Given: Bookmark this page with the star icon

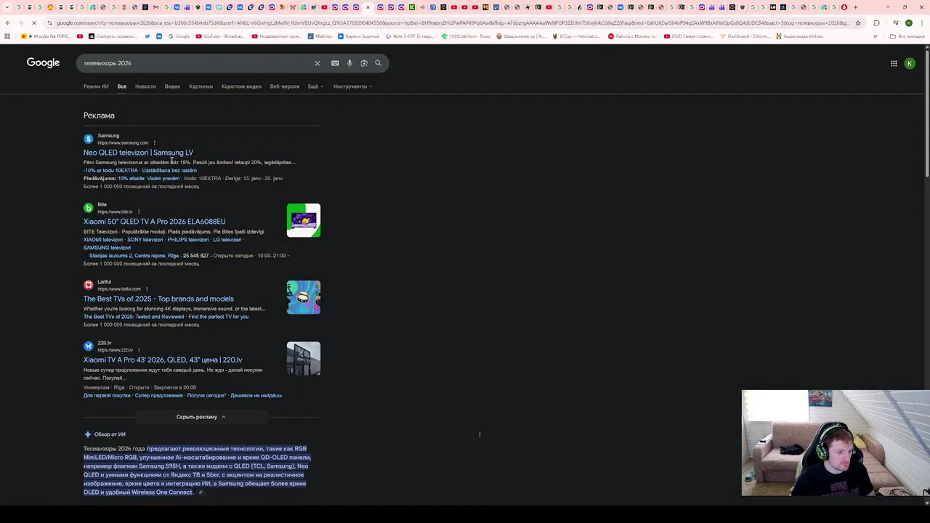Looking at the screenshot, I should click(858, 23).
